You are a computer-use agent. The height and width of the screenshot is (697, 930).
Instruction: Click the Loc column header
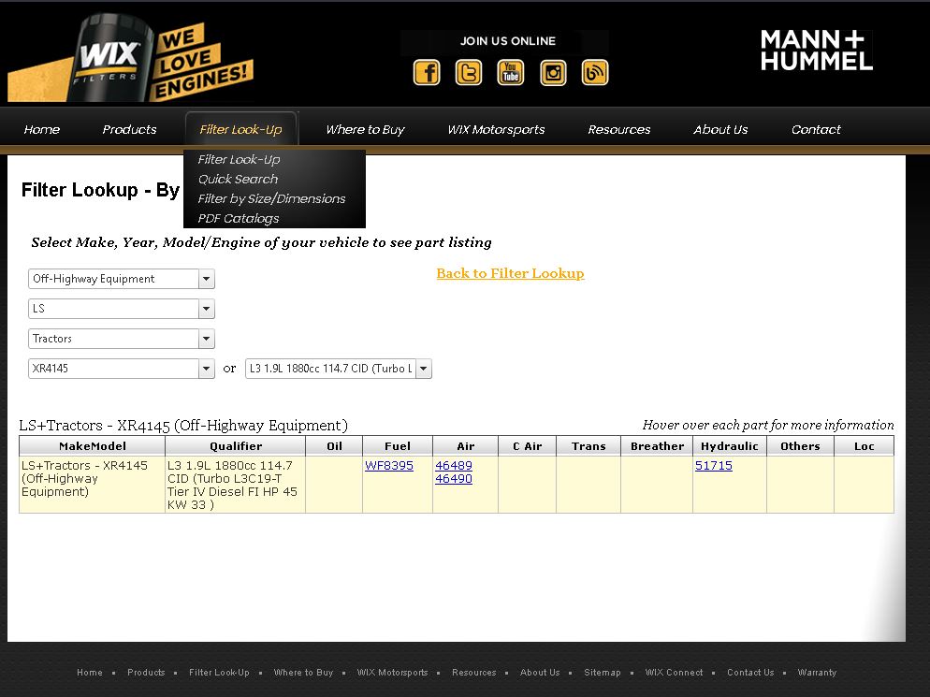coord(865,446)
